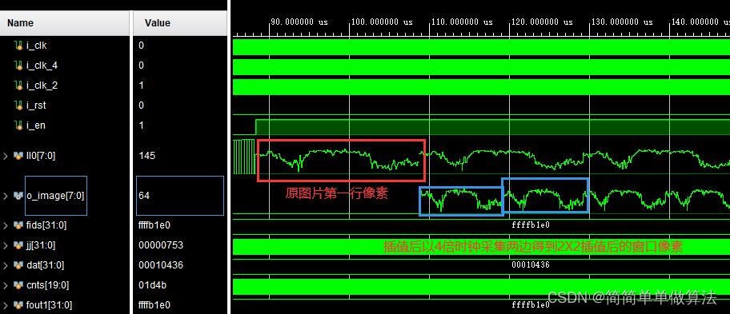Click the dat waveform value 00010436
730x314 pixels.
[530, 264]
